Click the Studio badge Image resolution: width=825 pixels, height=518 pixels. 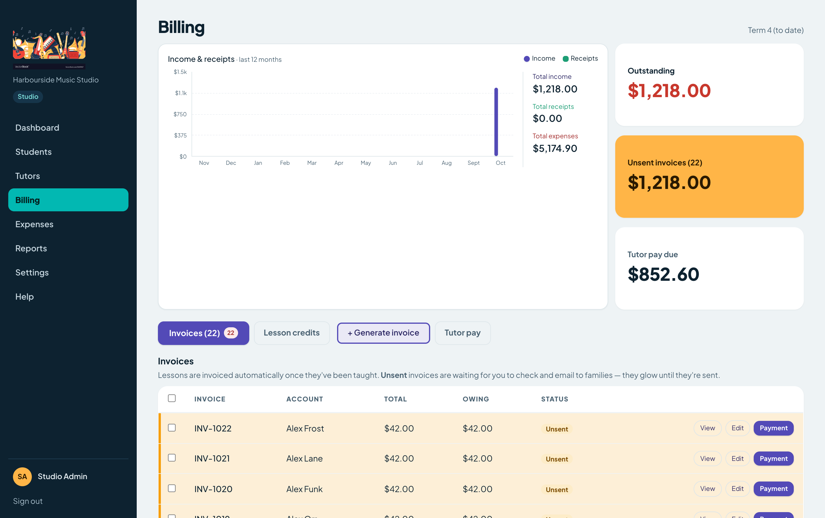[x=28, y=97]
